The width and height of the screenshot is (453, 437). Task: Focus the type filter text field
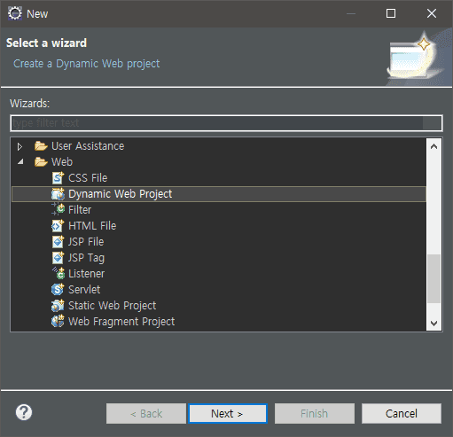226,123
